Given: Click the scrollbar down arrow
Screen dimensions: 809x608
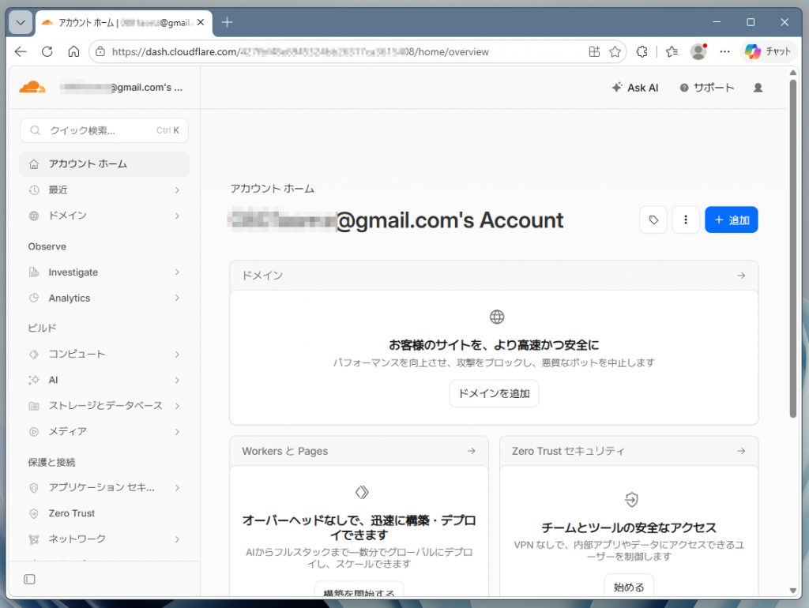Looking at the screenshot, I should click(793, 591).
